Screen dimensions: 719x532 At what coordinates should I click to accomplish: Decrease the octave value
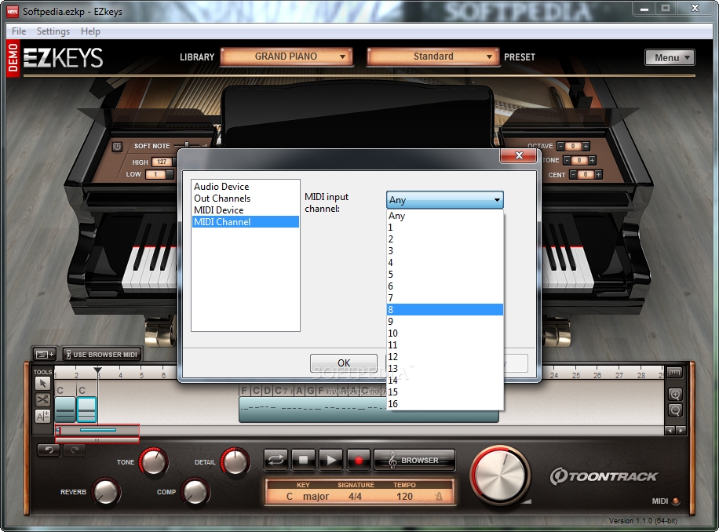[x=560, y=146]
